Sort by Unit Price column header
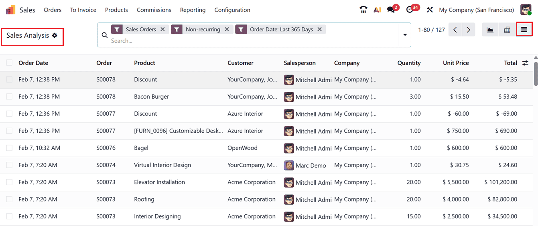The height and width of the screenshot is (226, 538). pos(456,63)
